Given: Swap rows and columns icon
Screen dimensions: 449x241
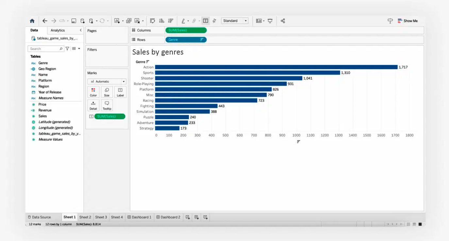Looking at the screenshot, I should tap(153, 21).
